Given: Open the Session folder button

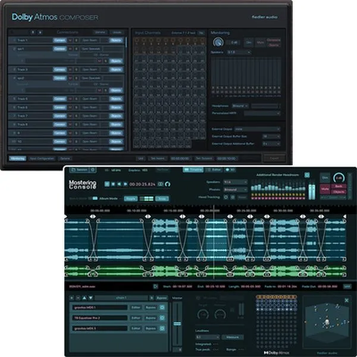Looking at the screenshot, I should click(79, 170).
